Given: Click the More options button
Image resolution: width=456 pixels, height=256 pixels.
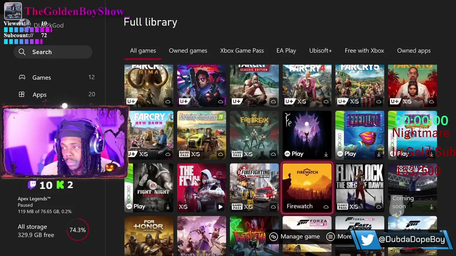Looking at the screenshot, I should [x=339, y=236].
